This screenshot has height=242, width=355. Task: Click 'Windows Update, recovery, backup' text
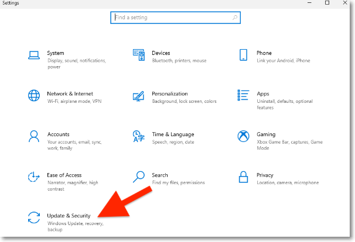point(76,226)
